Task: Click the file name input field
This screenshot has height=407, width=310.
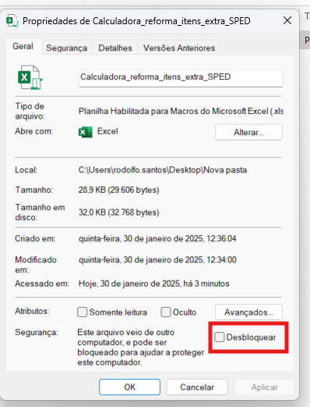Action: click(x=181, y=77)
